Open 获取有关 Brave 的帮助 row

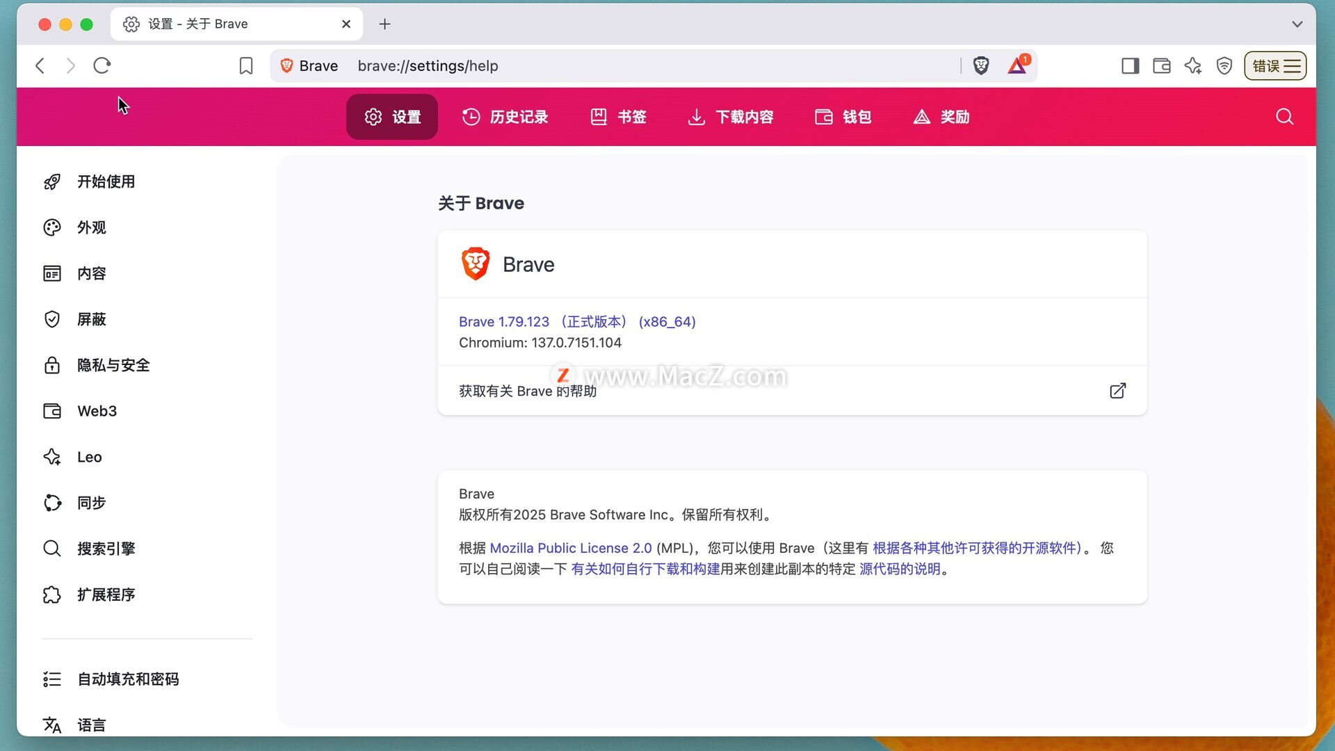click(x=792, y=391)
